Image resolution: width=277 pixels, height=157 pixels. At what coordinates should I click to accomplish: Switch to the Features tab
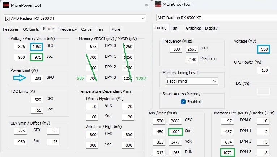11,29
